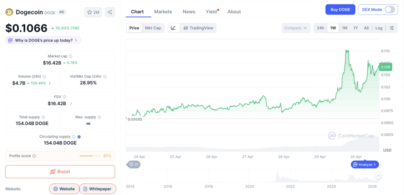Click the green 0.106 current price tag
The height and width of the screenshot is (195, 404).
(x=385, y=67)
